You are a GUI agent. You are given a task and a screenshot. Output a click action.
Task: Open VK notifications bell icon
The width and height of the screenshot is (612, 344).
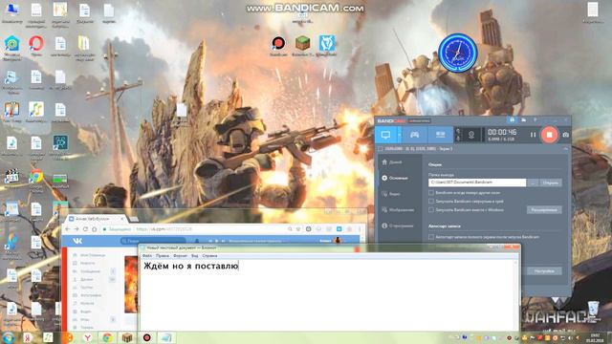[197, 241]
